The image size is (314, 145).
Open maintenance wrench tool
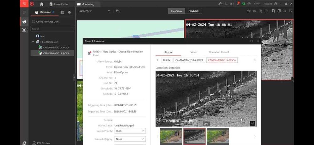click(x=220, y=4)
